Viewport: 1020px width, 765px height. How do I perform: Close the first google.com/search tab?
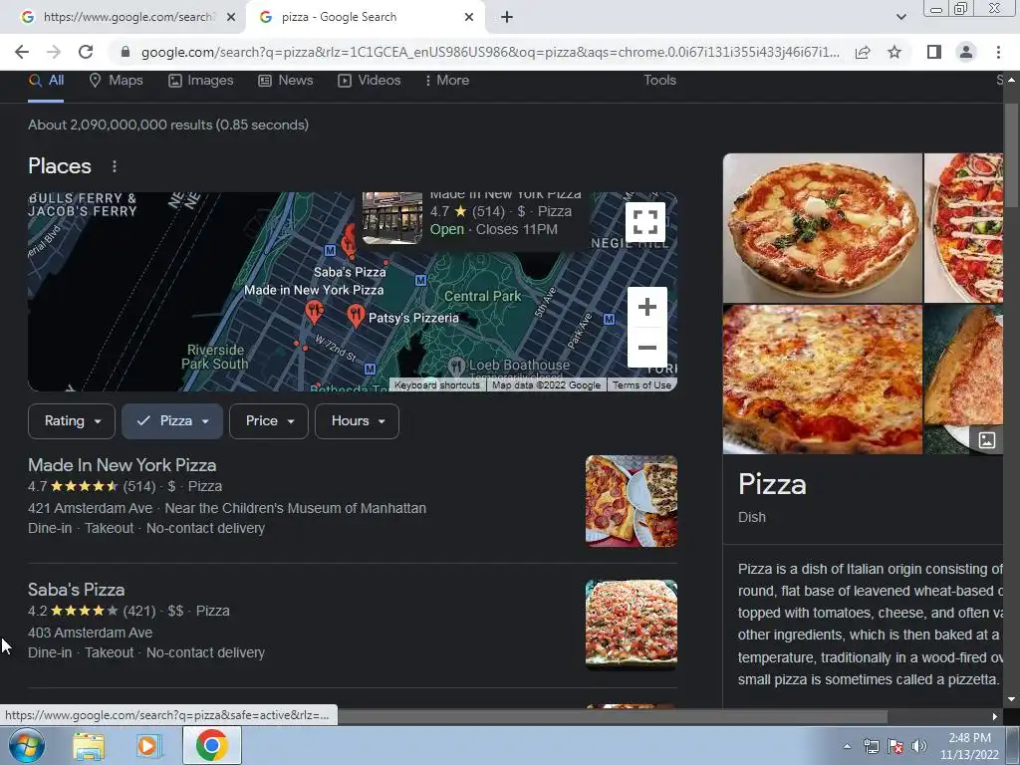pos(230,17)
